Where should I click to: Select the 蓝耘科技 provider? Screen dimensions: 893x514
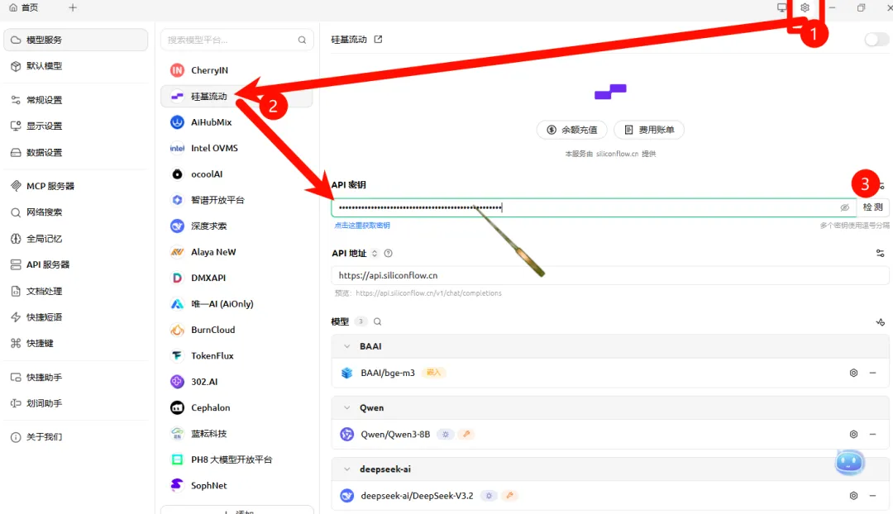coord(237,434)
